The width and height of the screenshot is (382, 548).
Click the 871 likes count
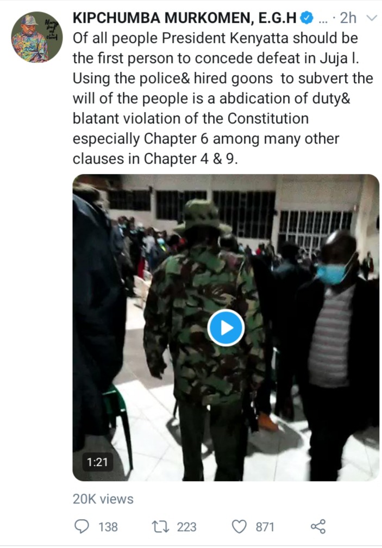pyautogui.click(x=265, y=527)
